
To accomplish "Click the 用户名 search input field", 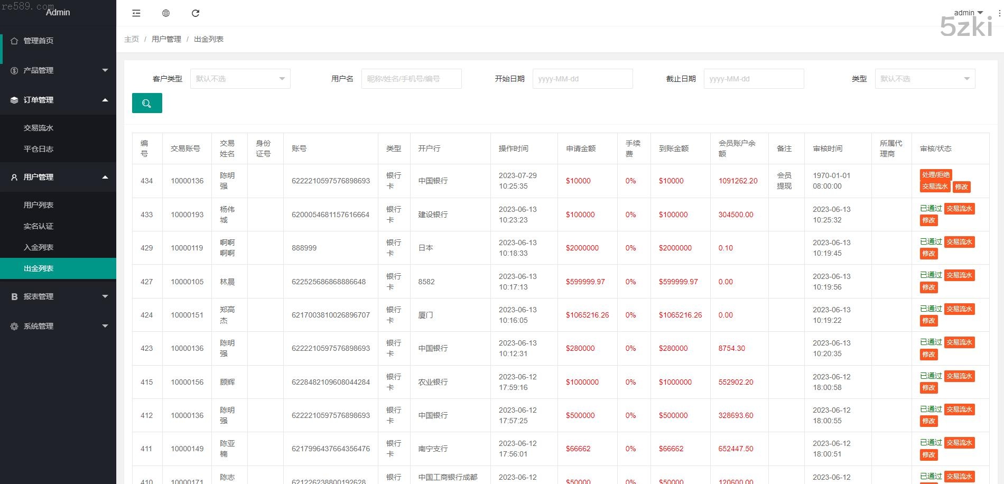I will click(x=411, y=79).
